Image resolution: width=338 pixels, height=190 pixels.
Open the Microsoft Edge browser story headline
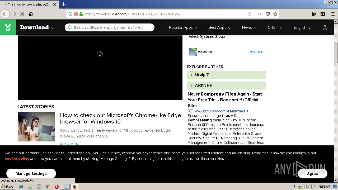[x=120, y=118]
